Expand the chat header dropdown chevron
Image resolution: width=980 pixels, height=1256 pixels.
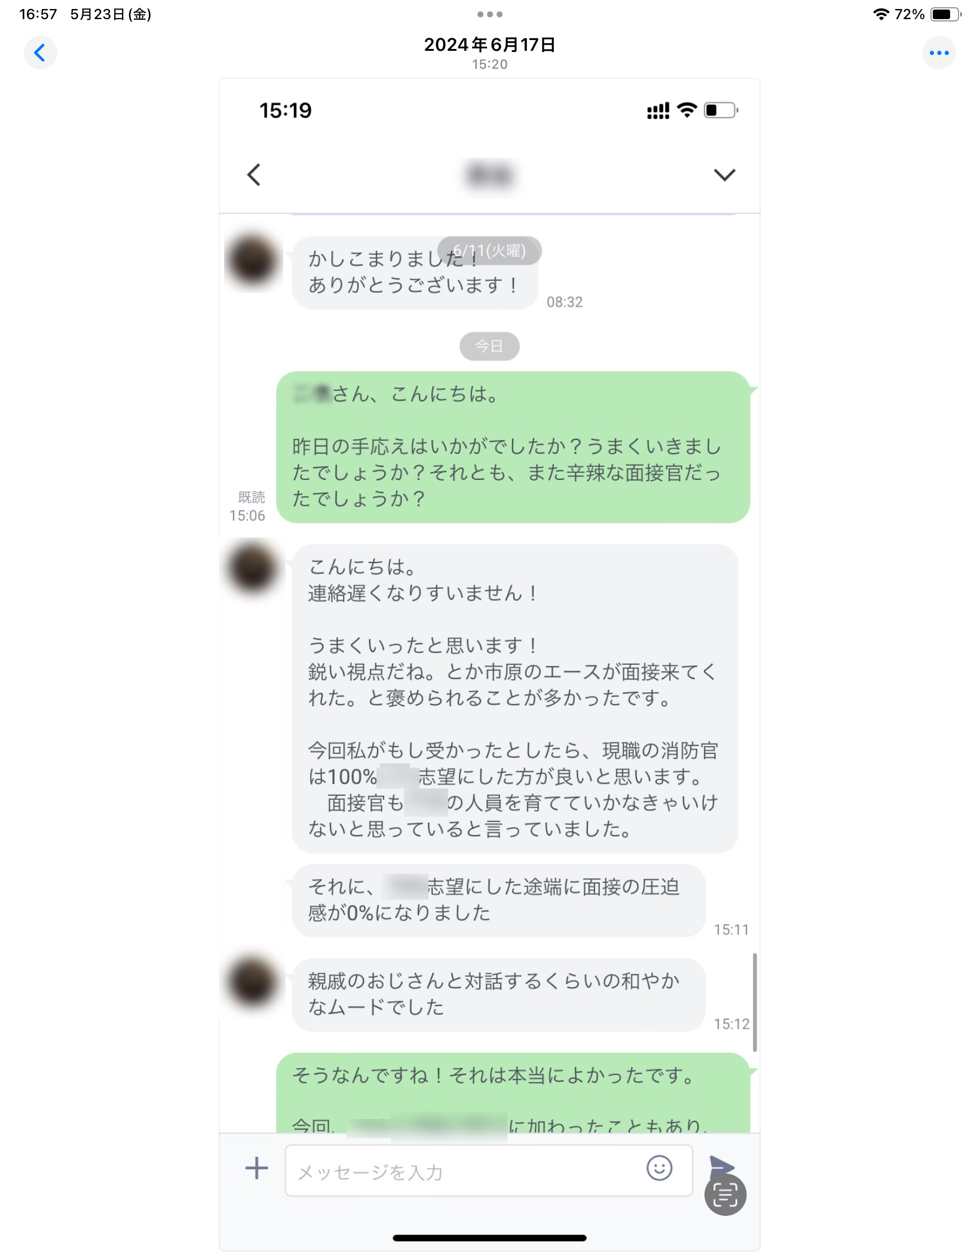coord(724,175)
